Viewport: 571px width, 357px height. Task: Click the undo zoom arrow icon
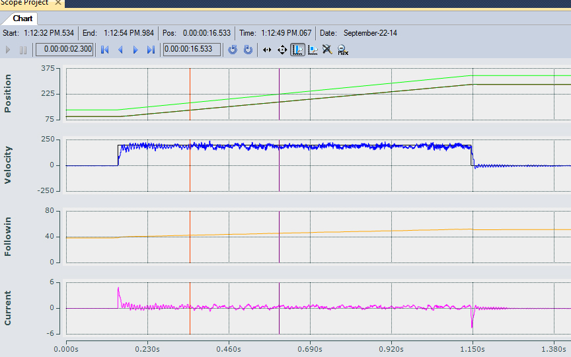tap(233, 50)
